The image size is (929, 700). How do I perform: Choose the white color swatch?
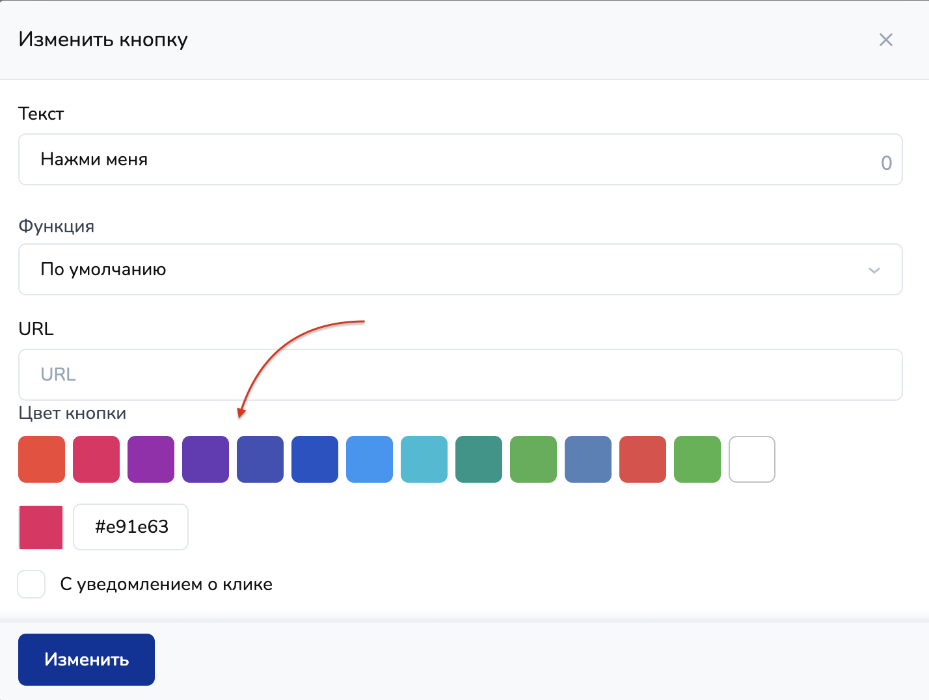point(752,459)
